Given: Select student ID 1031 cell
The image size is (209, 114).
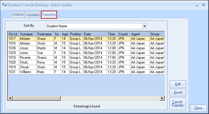Looking at the screenshot, I should 13,72.
